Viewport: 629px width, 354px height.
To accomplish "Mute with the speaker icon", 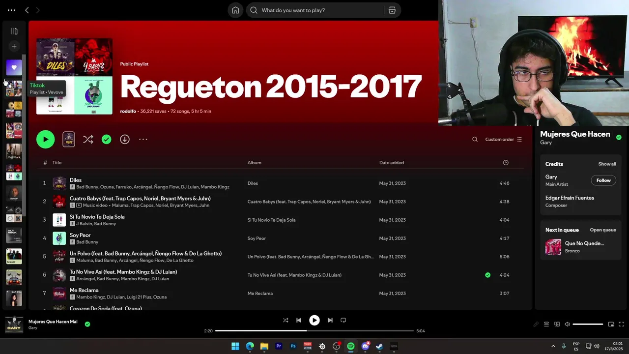I will 567,324.
